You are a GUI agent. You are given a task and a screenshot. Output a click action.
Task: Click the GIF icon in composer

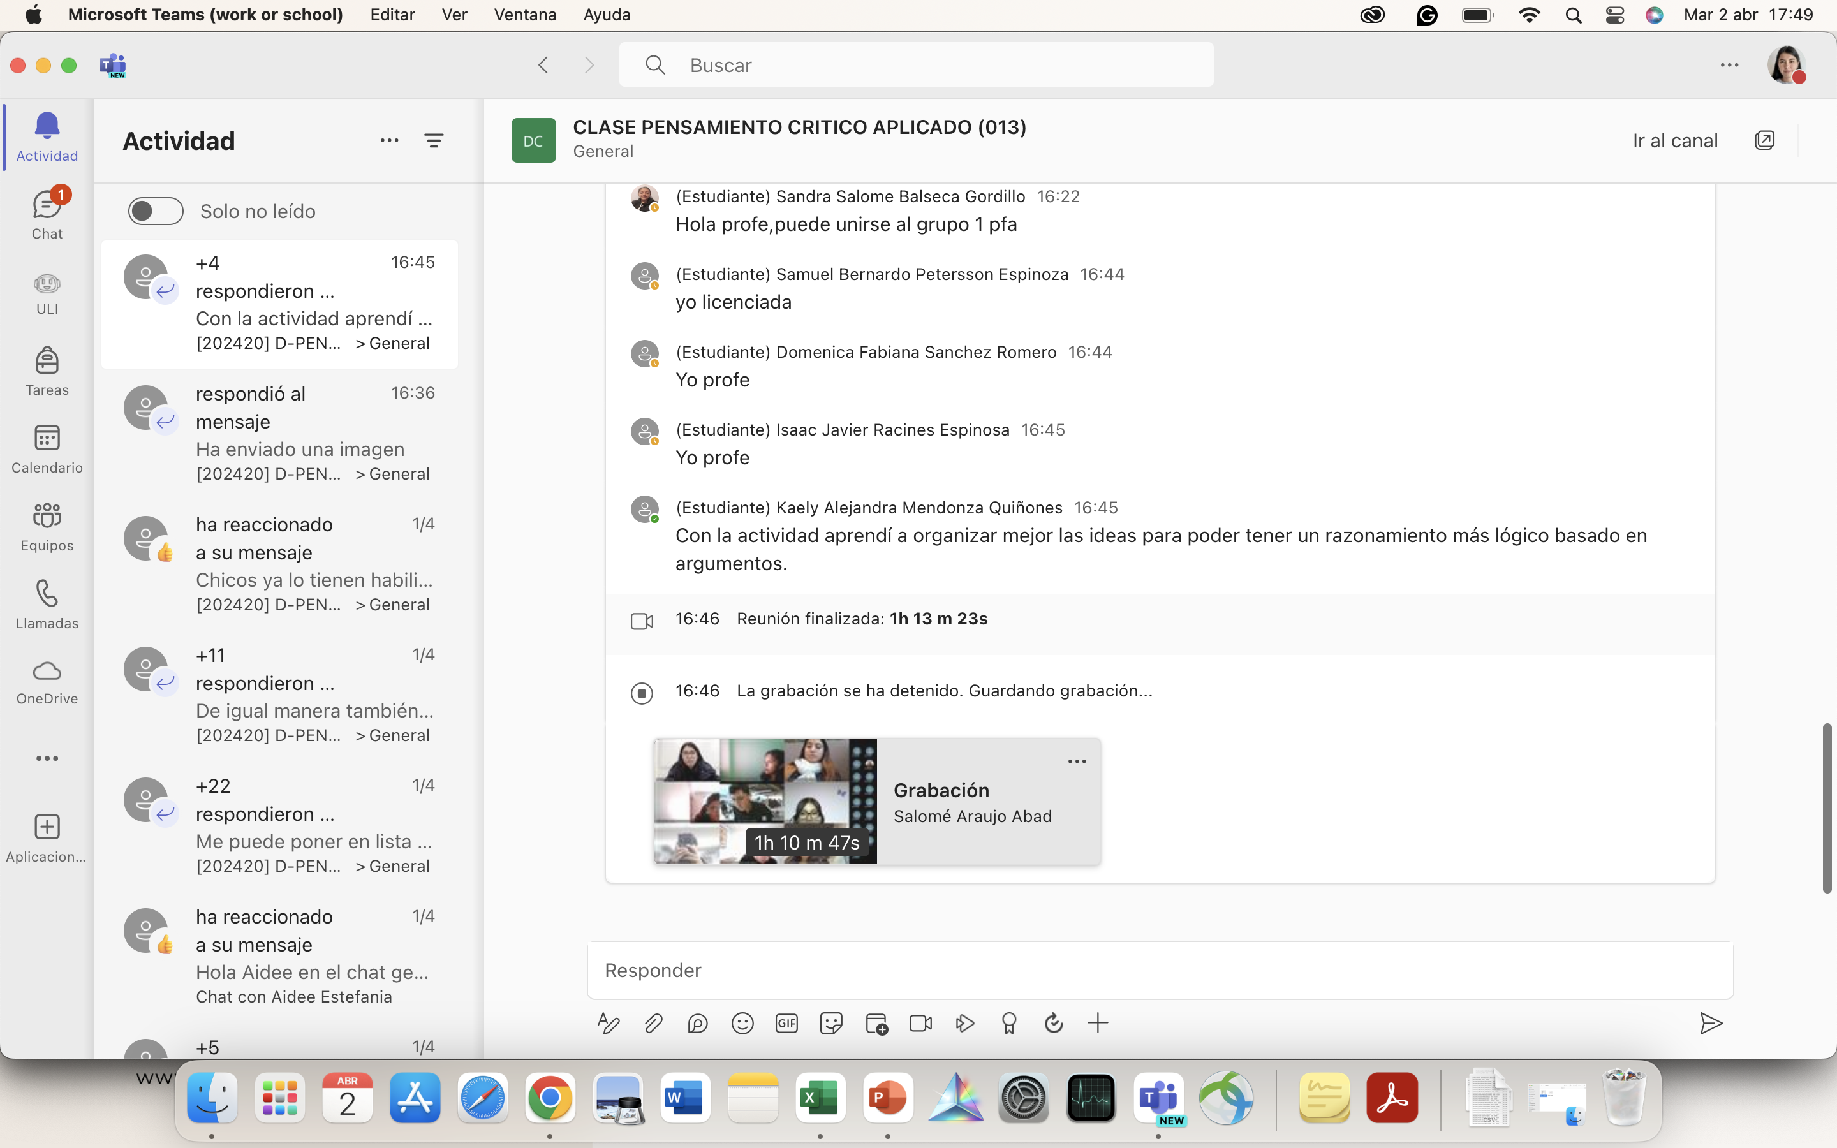pos(786,1024)
